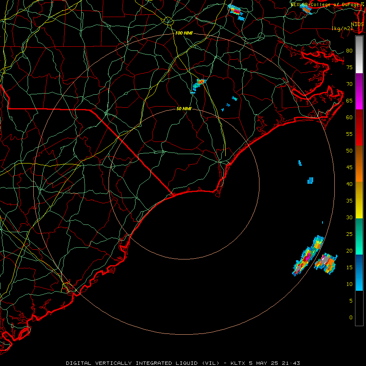Pick the green segment of the color bar
Screen dimensions: 366x366
[x=359, y=236]
